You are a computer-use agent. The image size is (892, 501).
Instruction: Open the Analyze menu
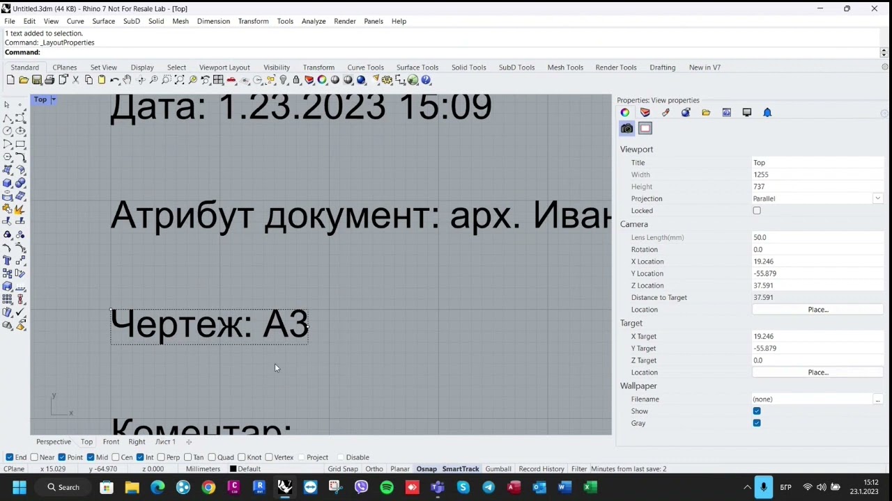[x=314, y=21]
